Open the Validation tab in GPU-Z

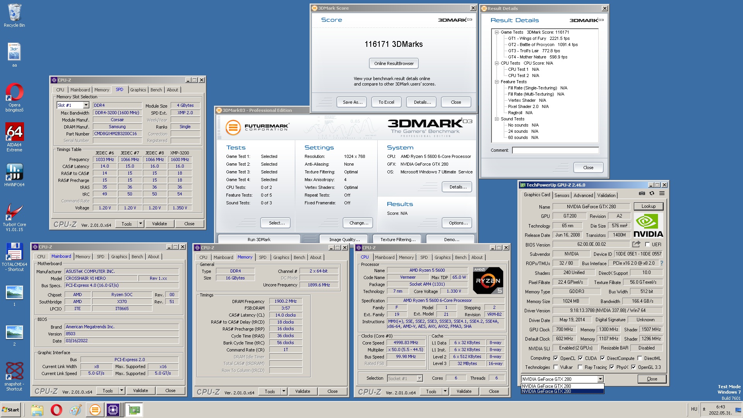coord(606,195)
